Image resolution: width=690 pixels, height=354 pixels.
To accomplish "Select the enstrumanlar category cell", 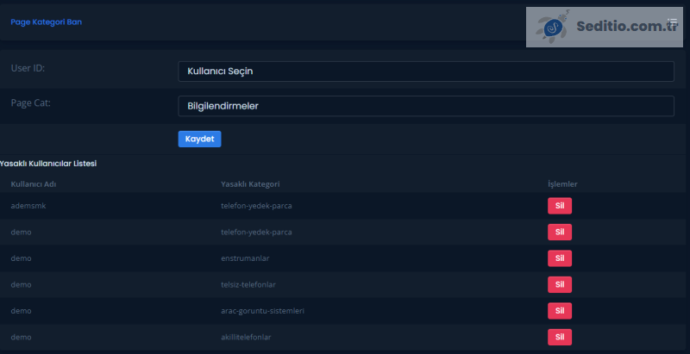I will [245, 258].
